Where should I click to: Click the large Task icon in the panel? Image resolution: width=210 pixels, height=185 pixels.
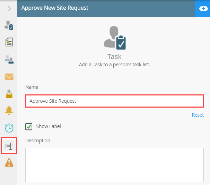115,38
